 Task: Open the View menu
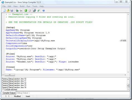pyautogui.click(x=15, y=6)
